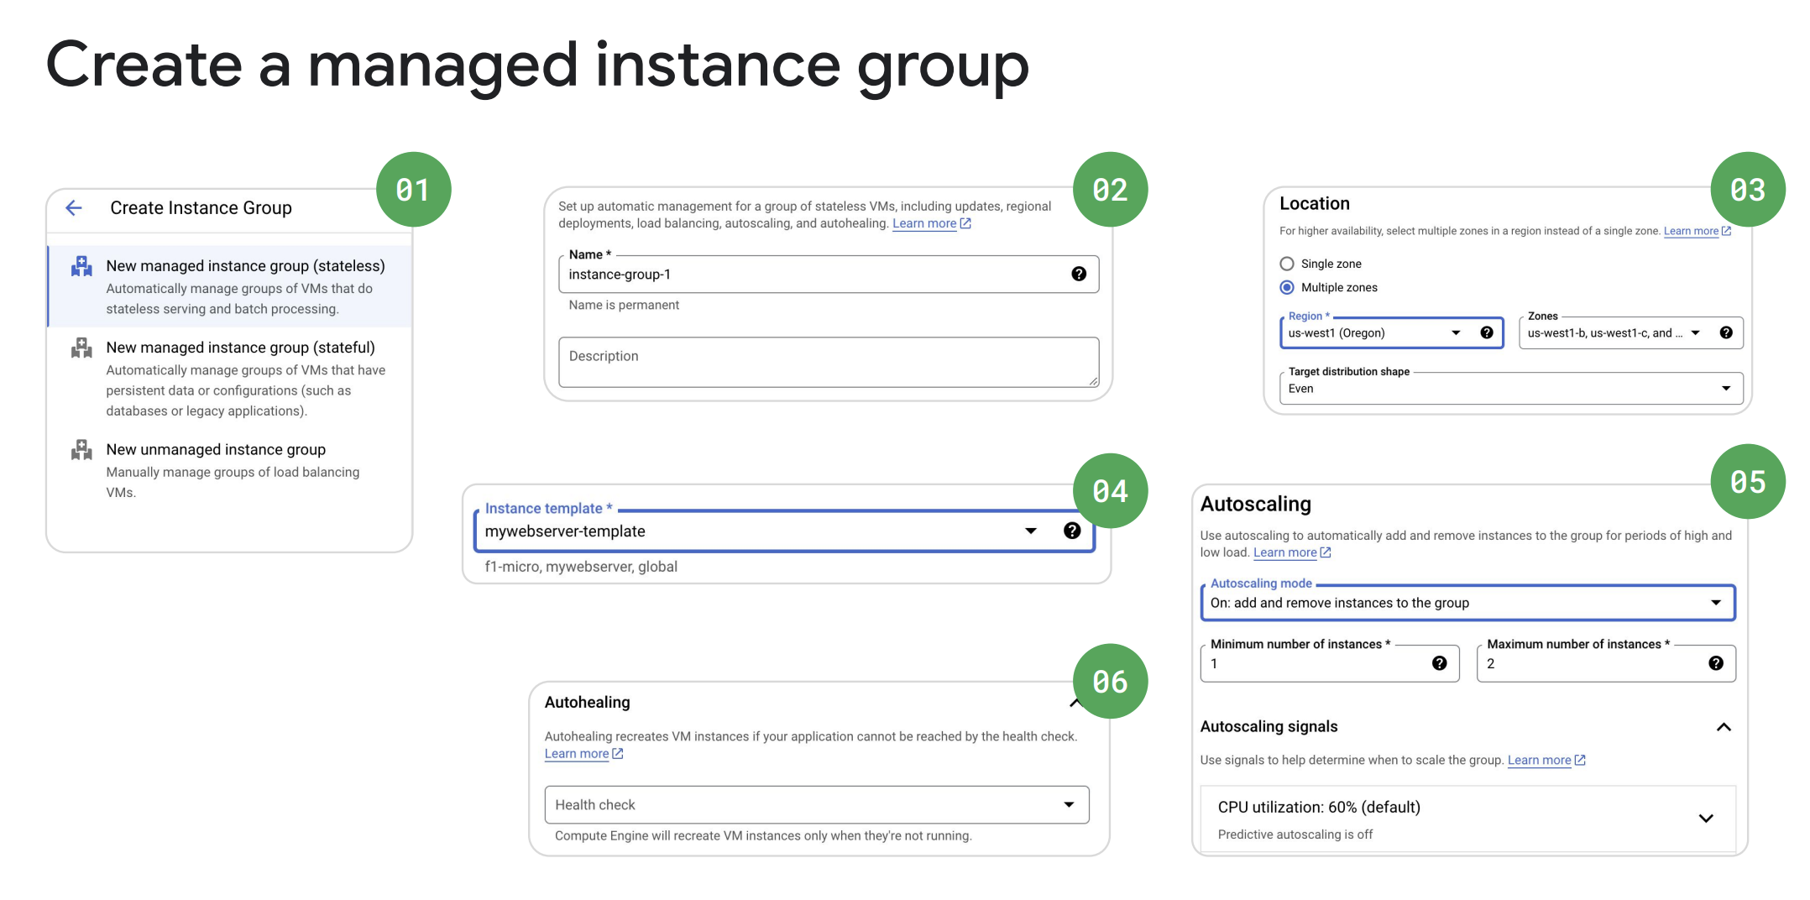The image size is (1810, 900).
Task: Click the help icon for Instance template
Action: click(1072, 531)
